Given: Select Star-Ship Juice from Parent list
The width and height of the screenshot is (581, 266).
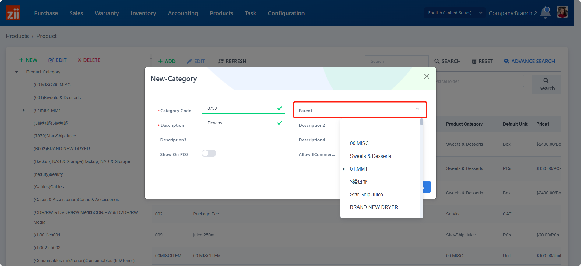Looking at the screenshot, I should [366, 194].
